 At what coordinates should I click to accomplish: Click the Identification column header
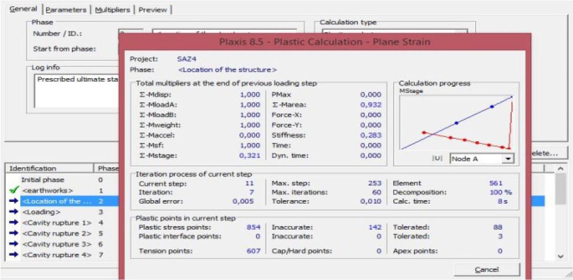(49, 168)
